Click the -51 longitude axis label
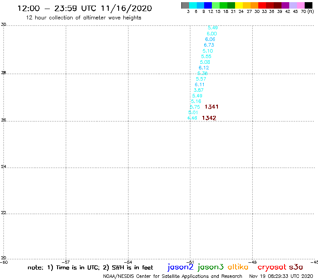Image resolution: width=318 pixels, height=280 pixels. coord(190,262)
